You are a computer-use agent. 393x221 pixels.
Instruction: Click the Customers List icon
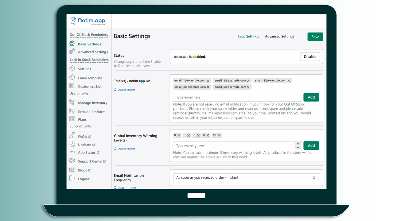(x=72, y=86)
